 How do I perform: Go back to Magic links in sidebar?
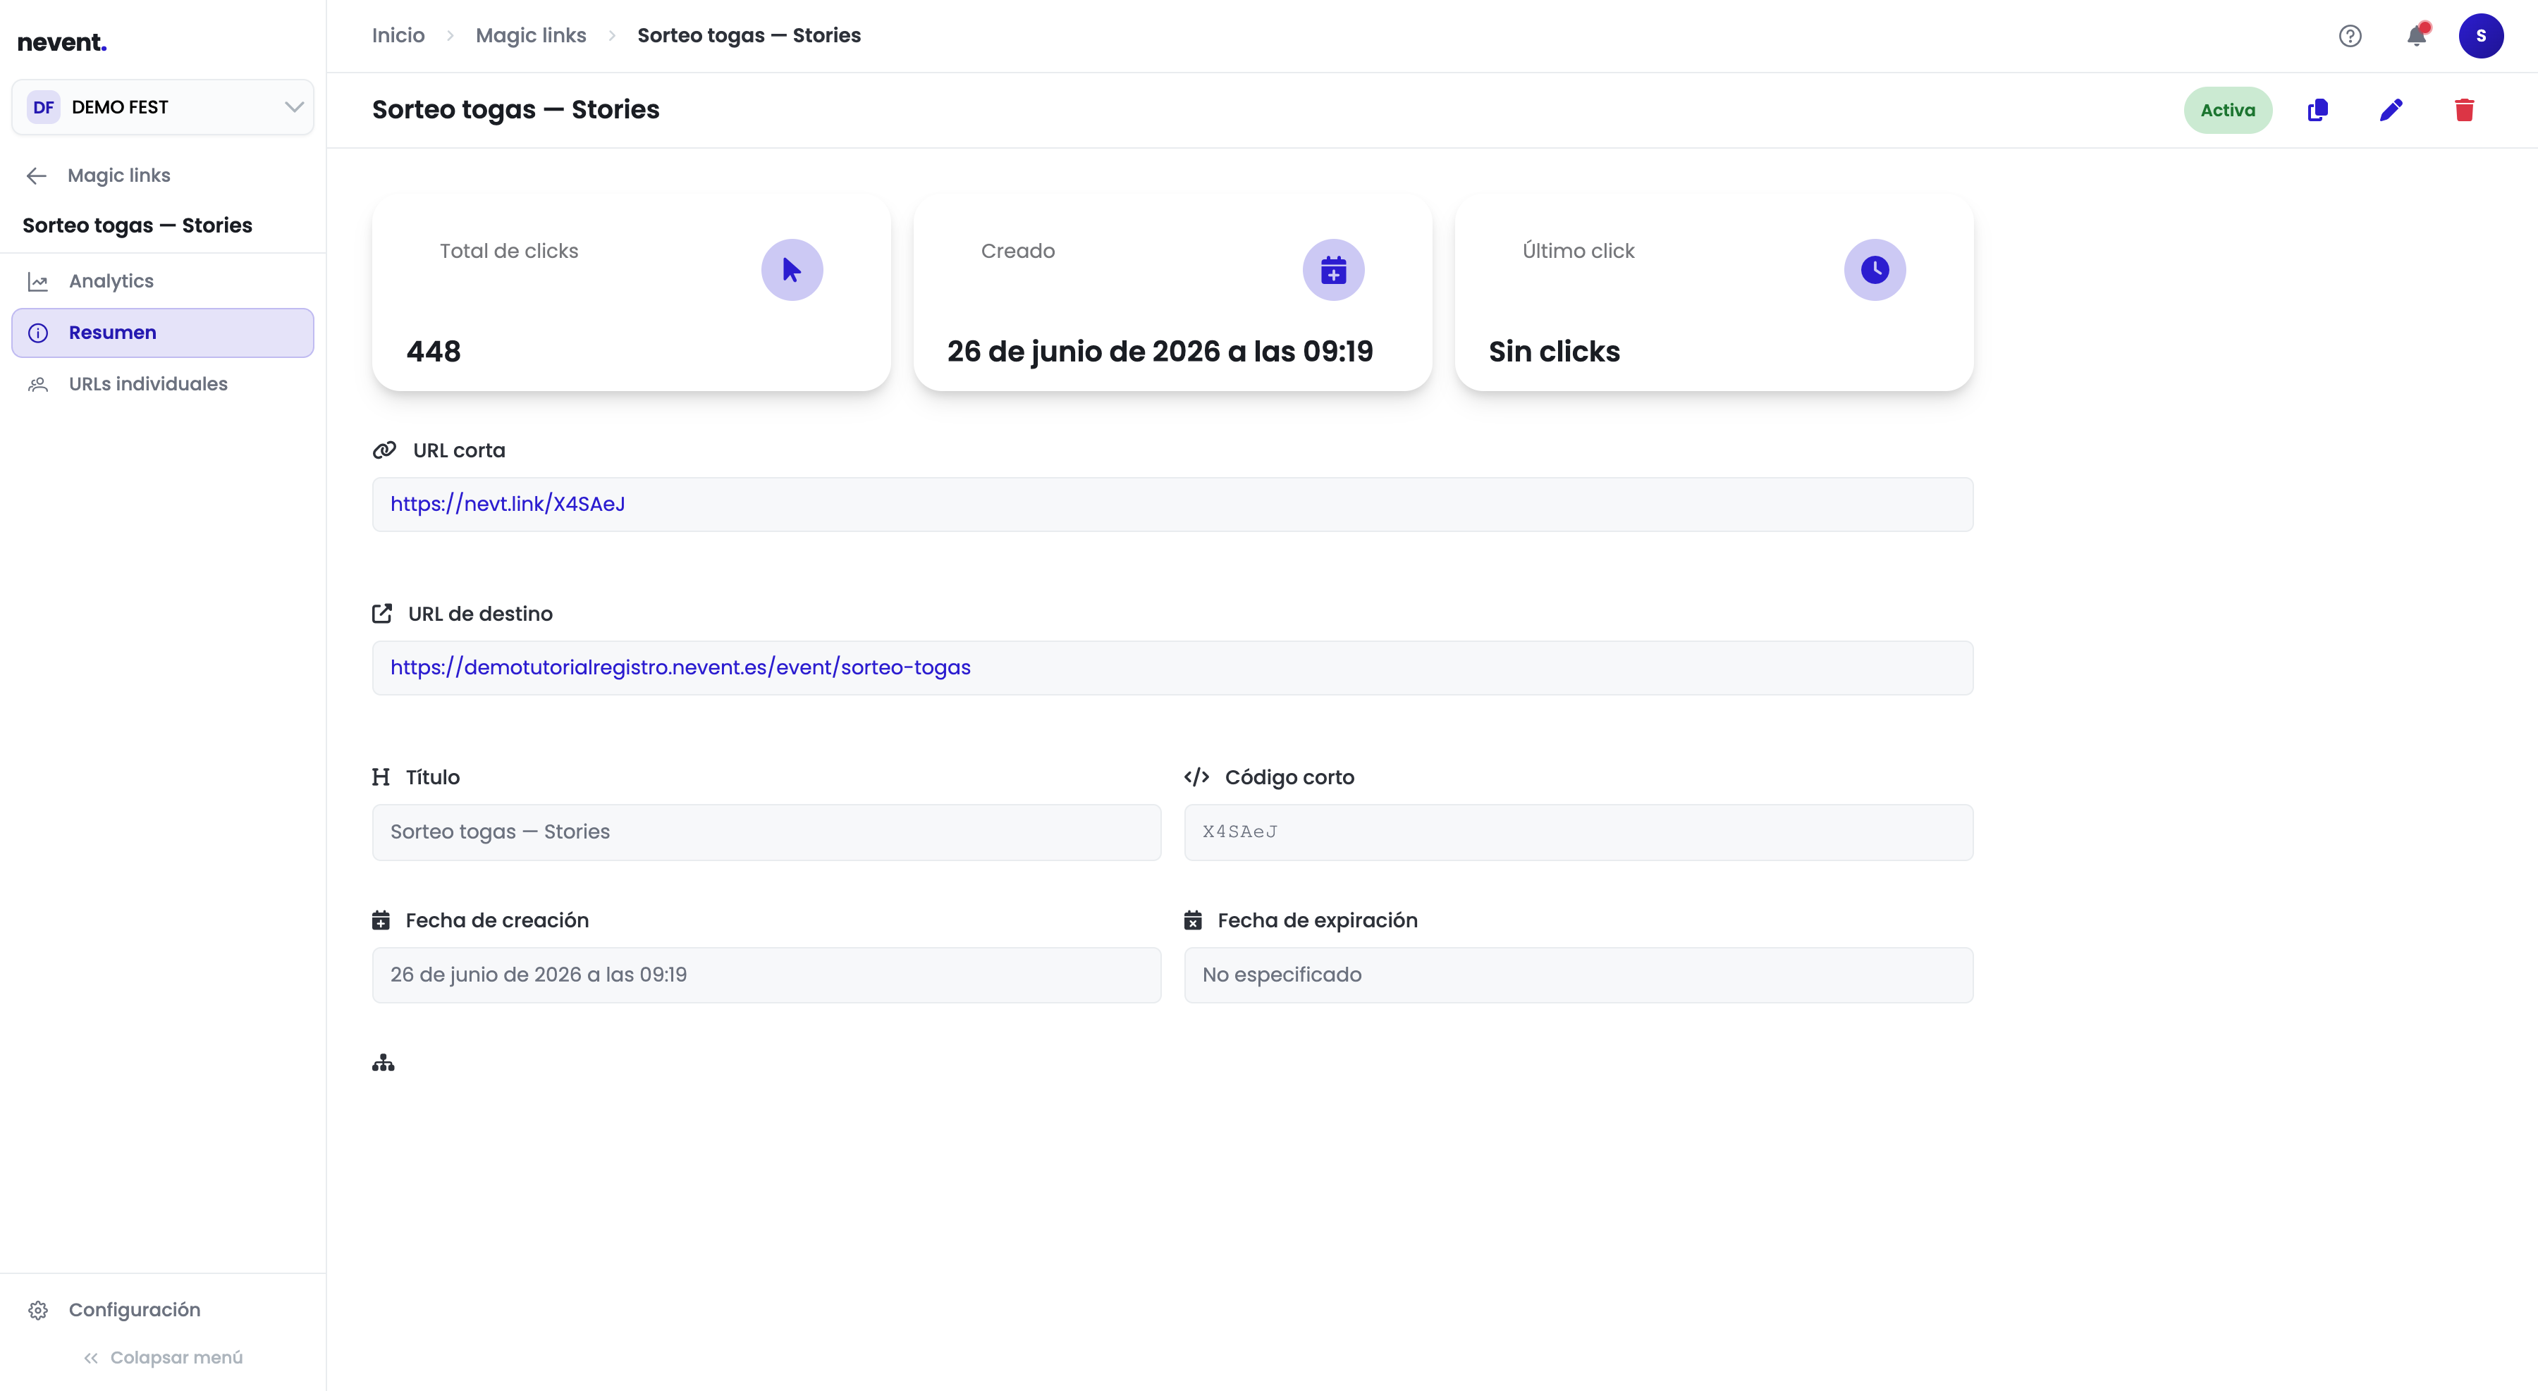pyautogui.click(x=118, y=176)
